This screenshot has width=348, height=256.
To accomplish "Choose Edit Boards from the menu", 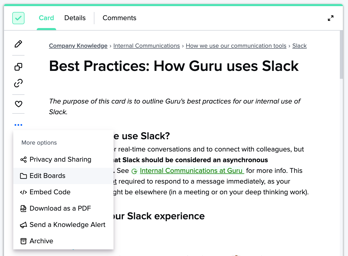I will coord(63,176).
